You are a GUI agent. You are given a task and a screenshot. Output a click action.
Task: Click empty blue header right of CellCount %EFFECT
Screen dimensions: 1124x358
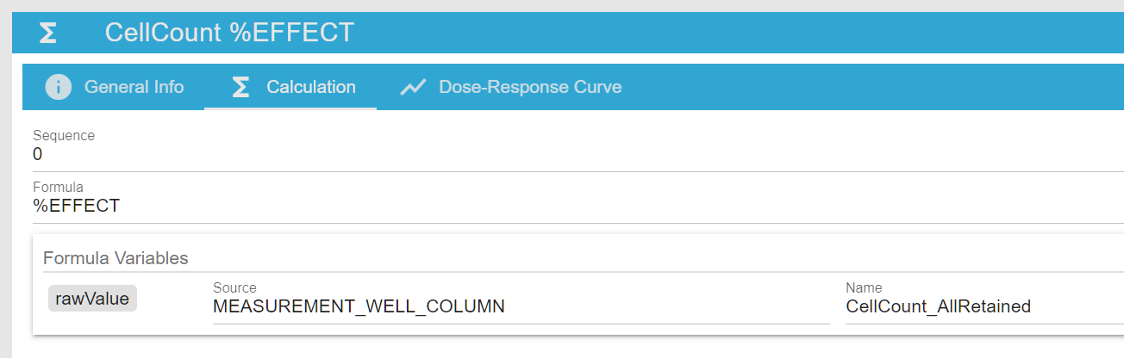pyautogui.click(x=733, y=33)
